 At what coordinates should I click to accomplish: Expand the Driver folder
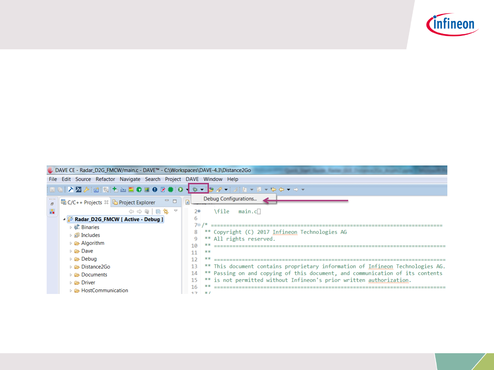(x=71, y=283)
